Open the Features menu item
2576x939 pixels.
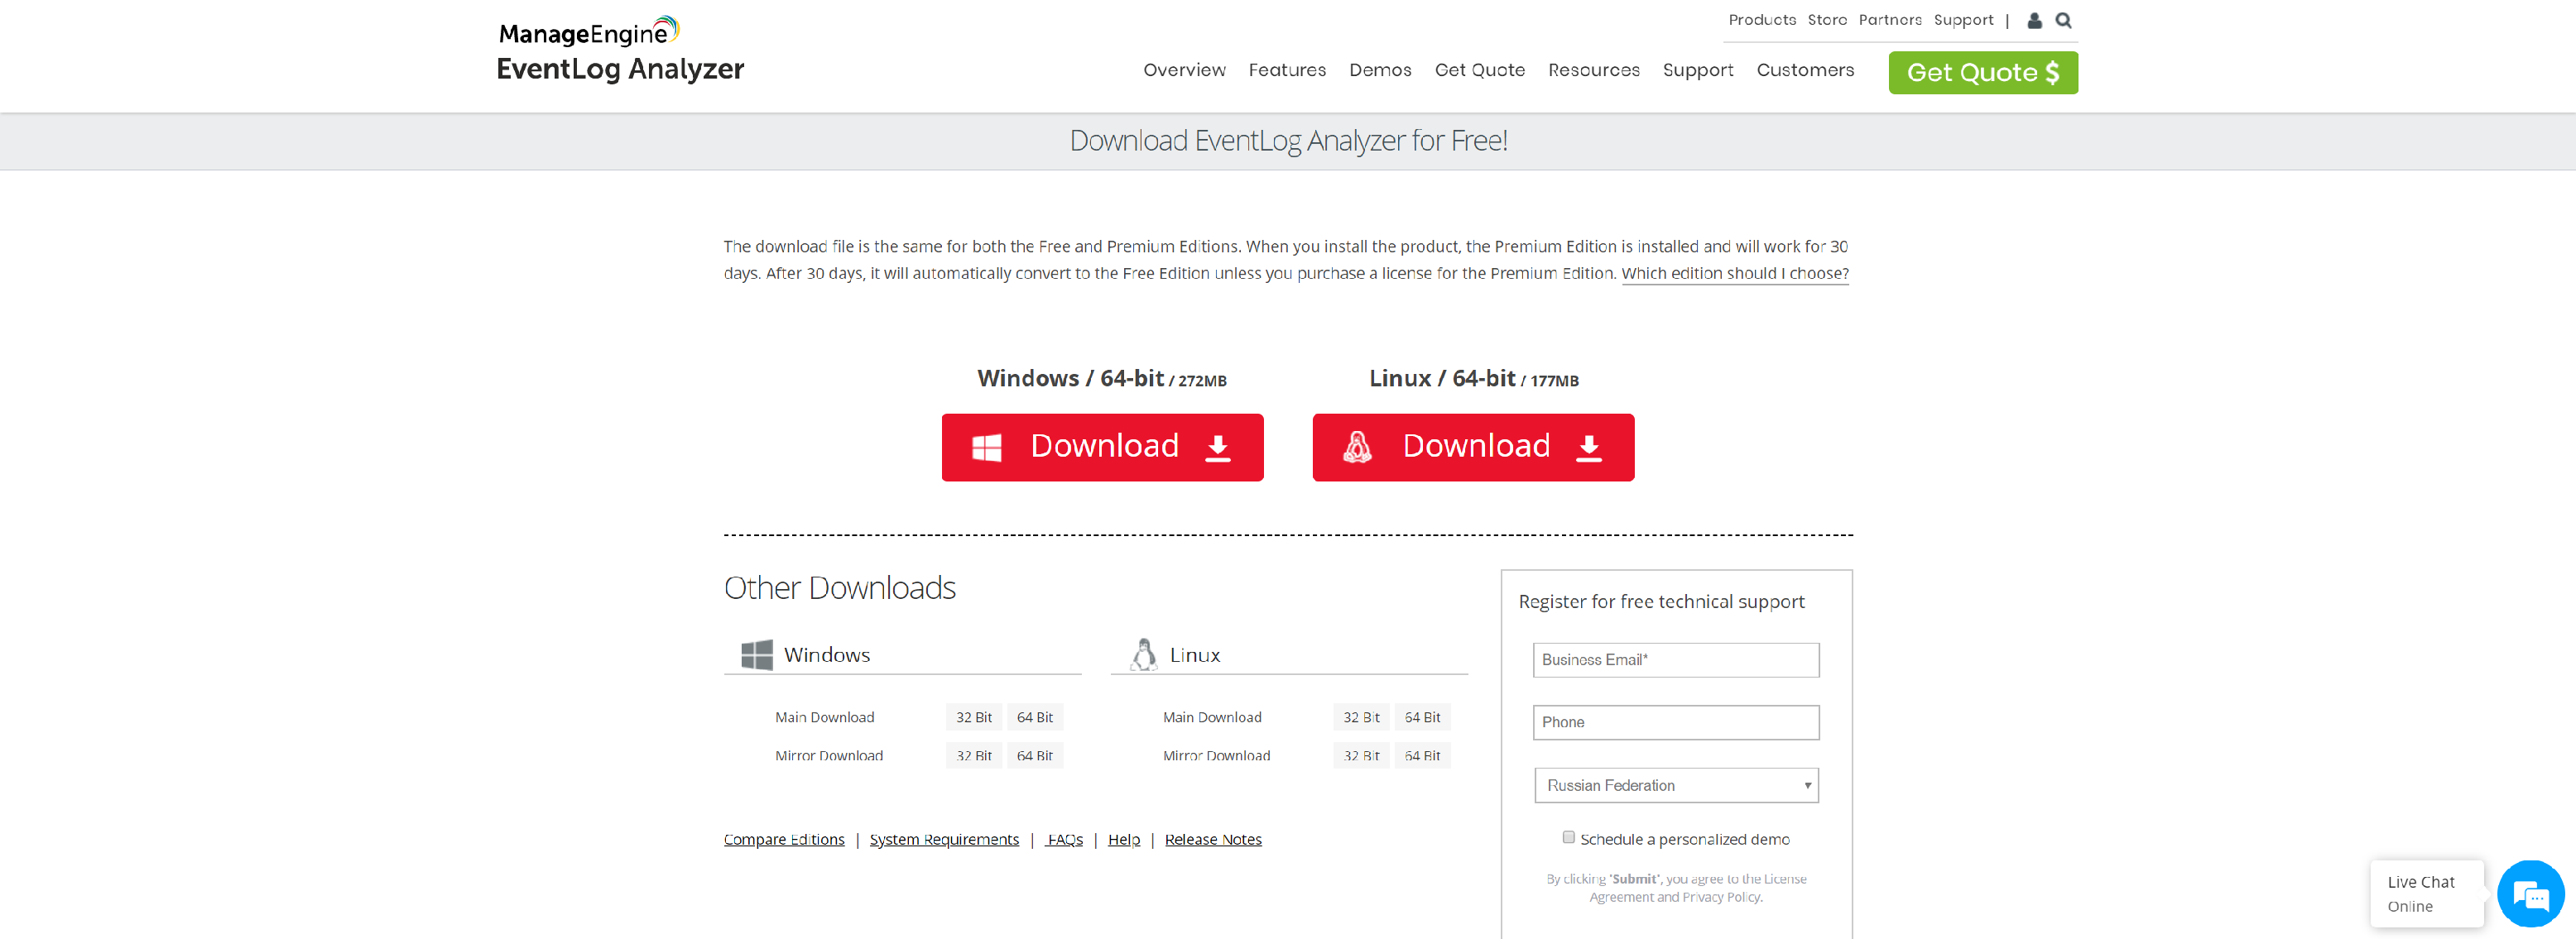(x=1287, y=70)
